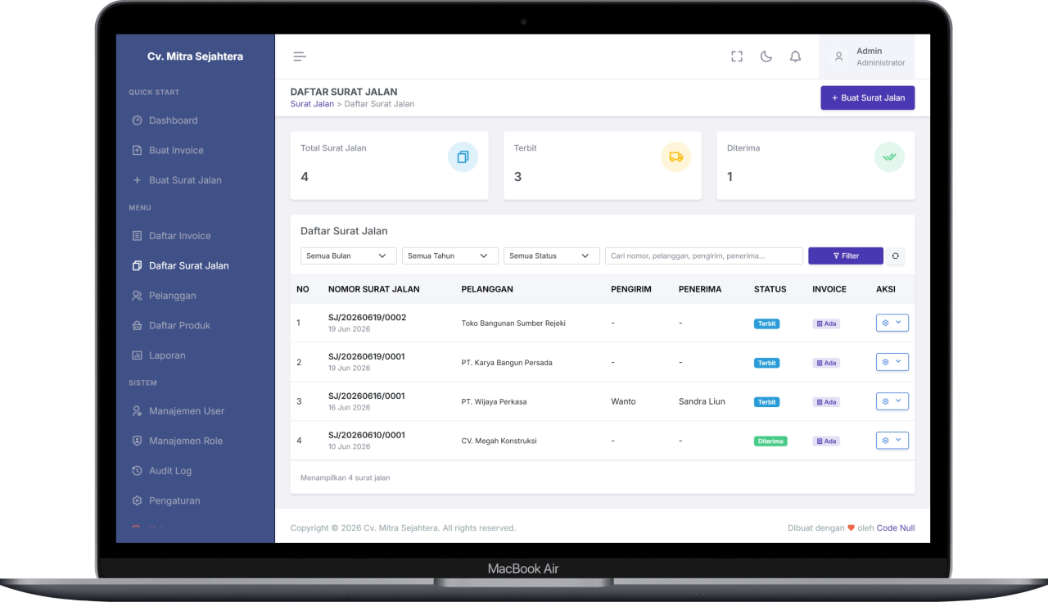1048x602 pixels.
Task: Open Daftar Produk in sidebar
Action: click(179, 325)
